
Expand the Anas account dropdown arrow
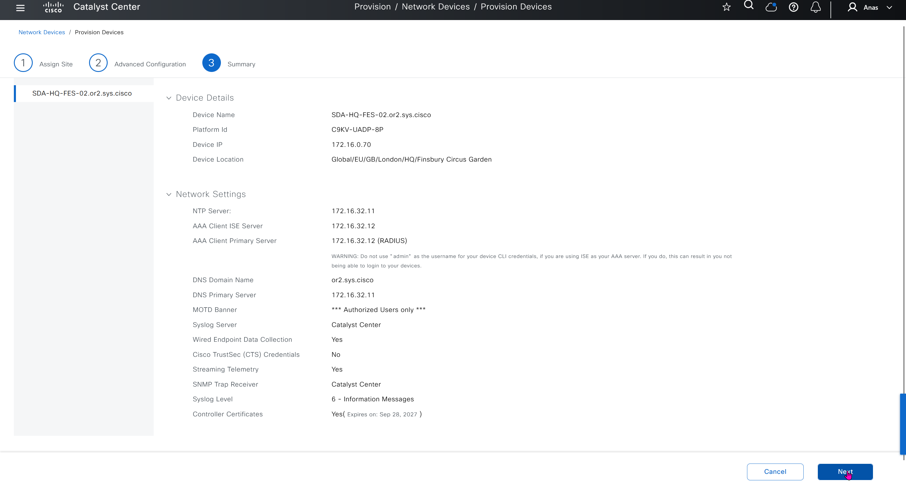[889, 7]
